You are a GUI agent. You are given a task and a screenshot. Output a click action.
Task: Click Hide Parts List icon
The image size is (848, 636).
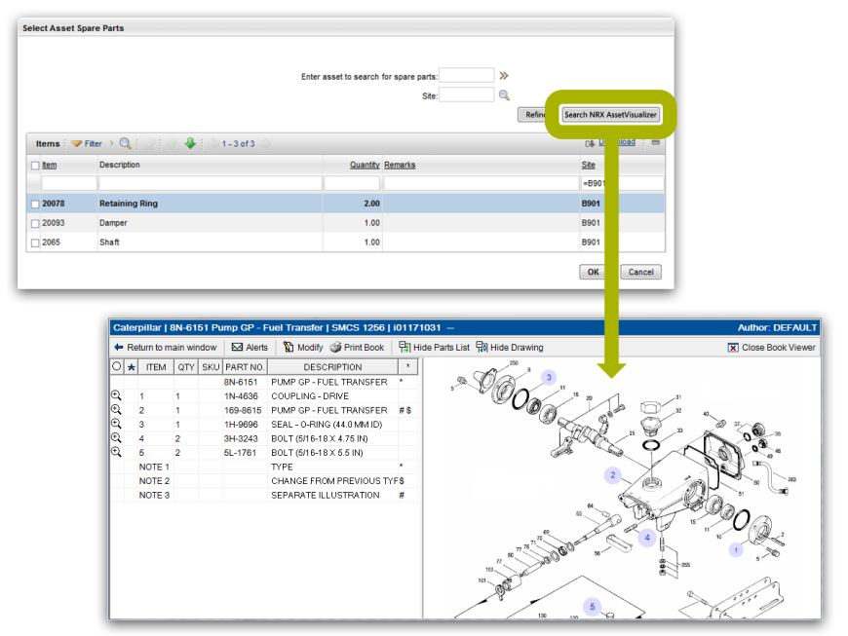pos(405,347)
